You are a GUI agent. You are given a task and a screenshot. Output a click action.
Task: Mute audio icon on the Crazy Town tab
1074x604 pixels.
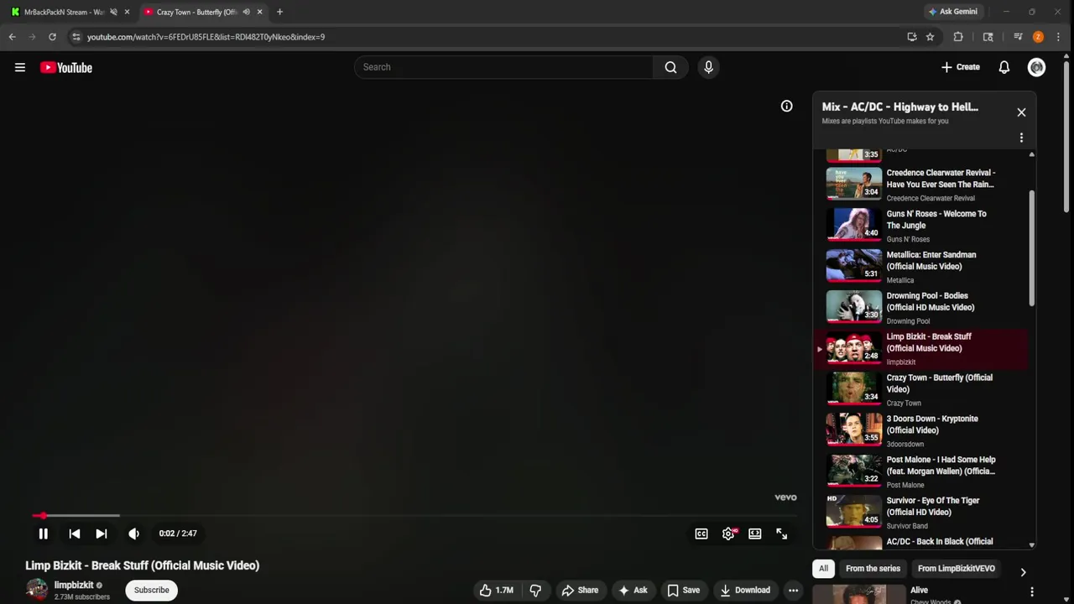(x=246, y=12)
